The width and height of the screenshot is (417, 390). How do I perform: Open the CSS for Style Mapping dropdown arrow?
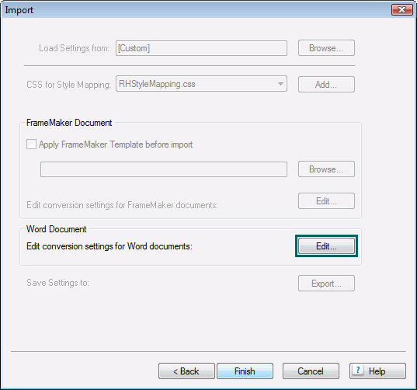(x=280, y=84)
